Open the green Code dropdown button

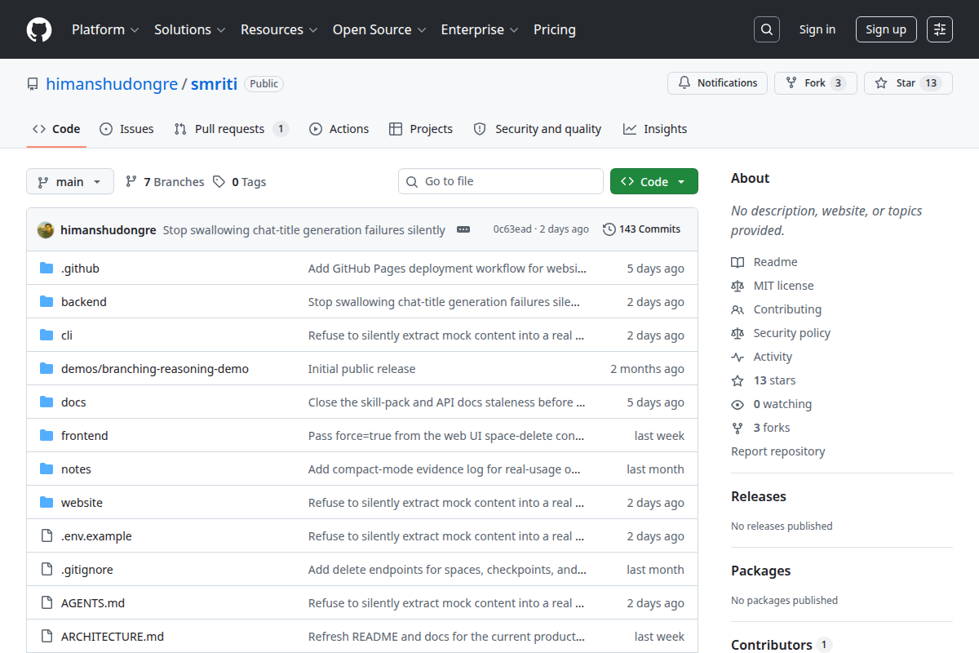654,181
